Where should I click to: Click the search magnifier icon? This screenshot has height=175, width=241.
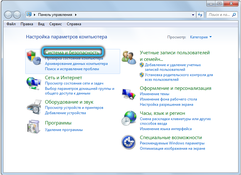(x=234, y=15)
